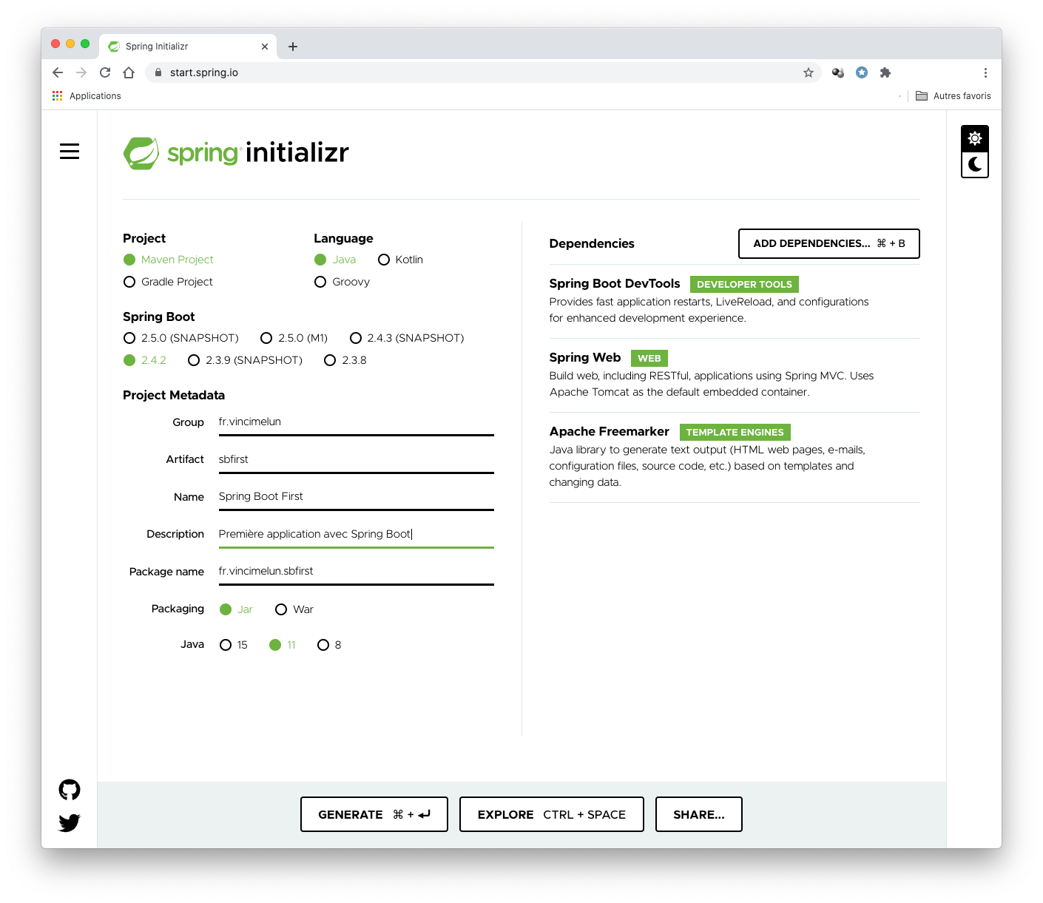
Task: Click the Package name input field
Action: click(356, 571)
